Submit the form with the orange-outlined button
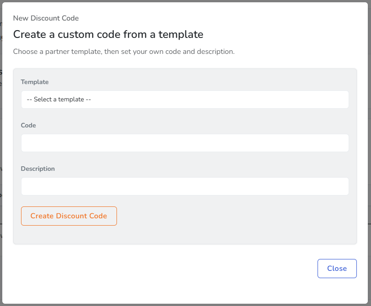This screenshot has width=371, height=306. point(69,216)
